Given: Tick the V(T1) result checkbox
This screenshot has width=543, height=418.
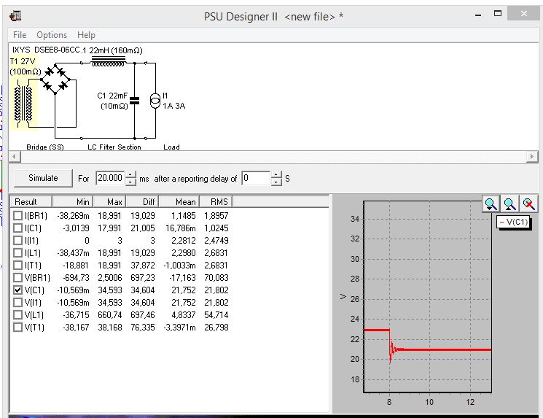Looking at the screenshot, I should pos(18,327).
